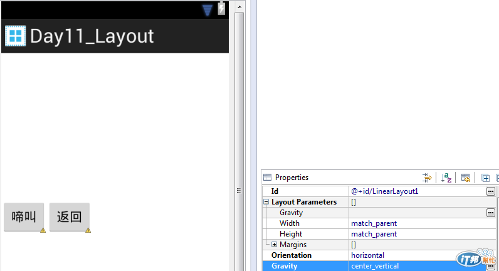The width and height of the screenshot is (499, 271).
Task: Sort properties alphabetically with the az icon
Action: pyautogui.click(x=446, y=178)
